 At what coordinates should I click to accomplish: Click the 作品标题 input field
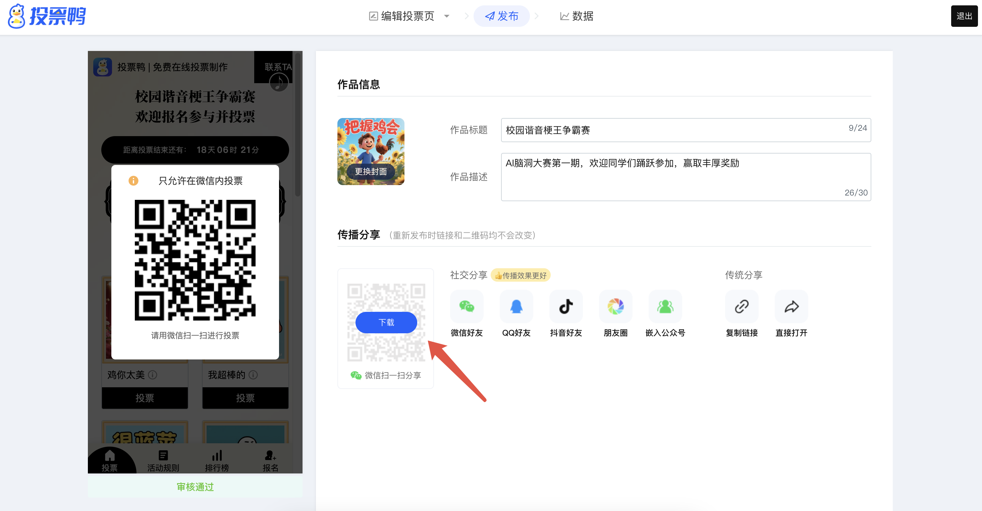tap(686, 130)
